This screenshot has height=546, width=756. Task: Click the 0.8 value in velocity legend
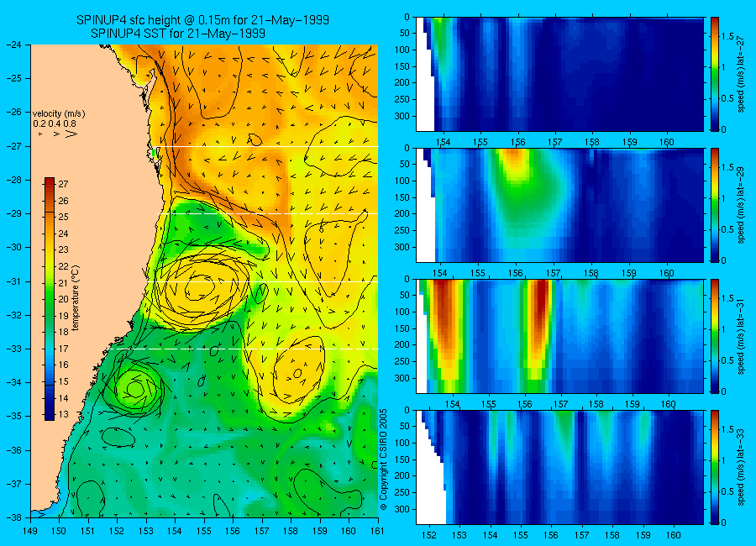coord(70,124)
